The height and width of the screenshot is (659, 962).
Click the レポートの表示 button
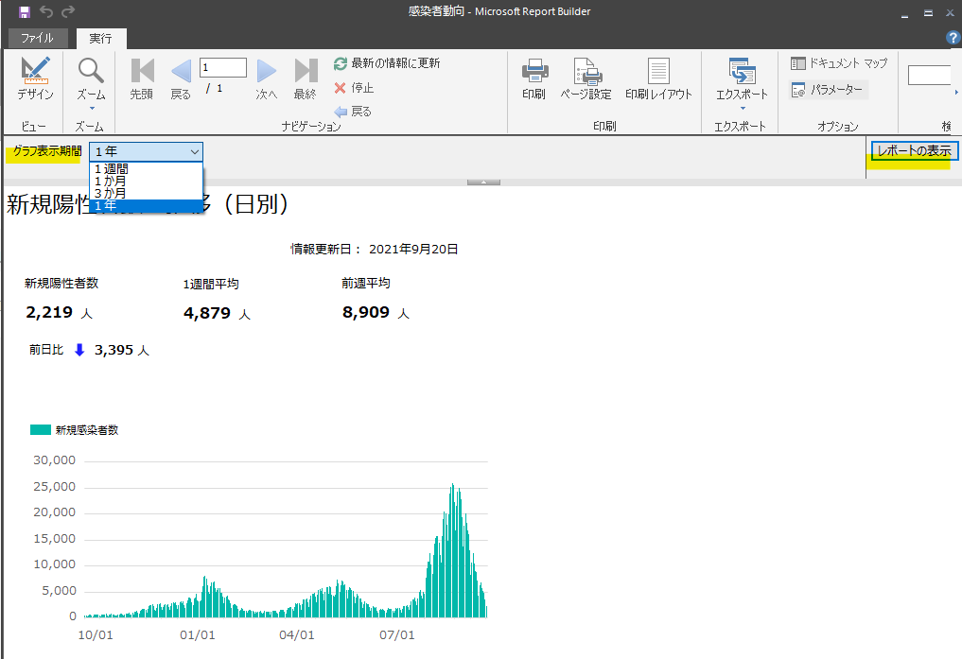(914, 151)
